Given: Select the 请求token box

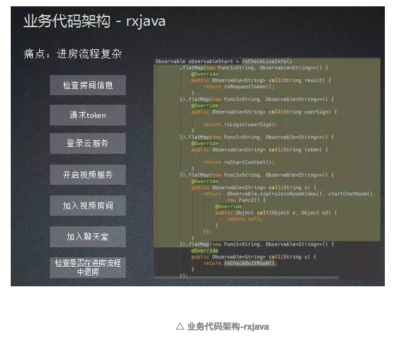Looking at the screenshot, I should [88, 115].
